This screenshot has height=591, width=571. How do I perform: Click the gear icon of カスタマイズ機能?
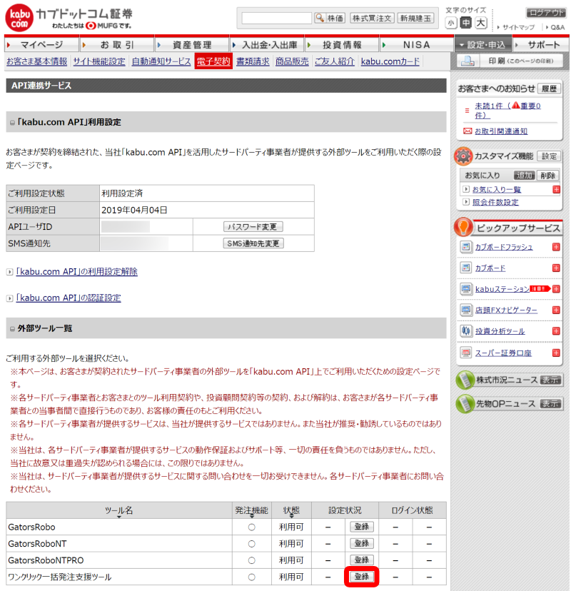[463, 156]
